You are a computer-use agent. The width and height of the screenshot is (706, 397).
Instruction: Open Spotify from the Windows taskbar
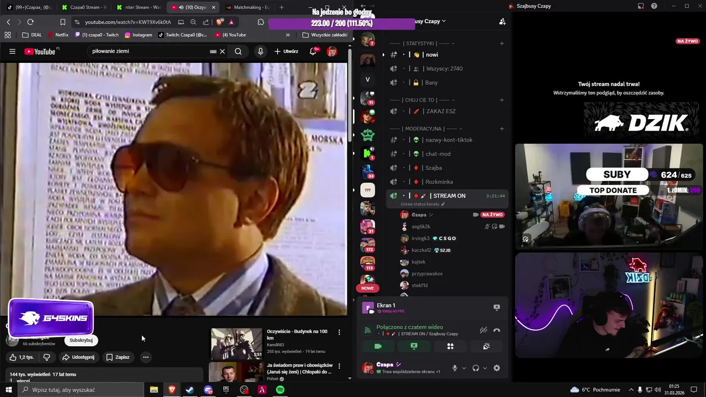tap(280, 390)
